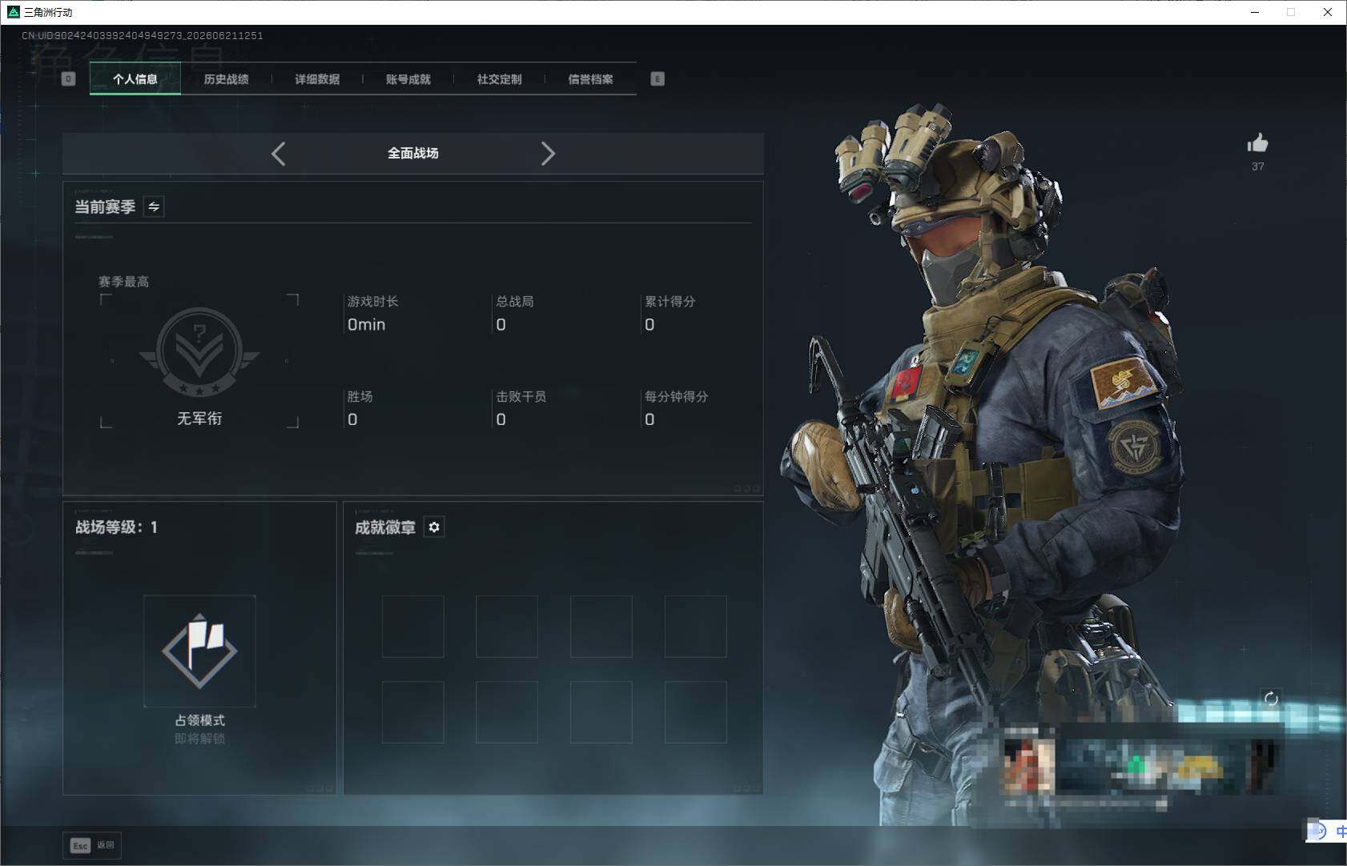Select the fourth empty badge slot in the top row
1347x866 pixels.
click(x=696, y=627)
